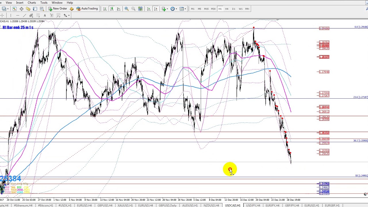368x207 pixels.
Task: Select MN timeframe
Action: [247, 9]
